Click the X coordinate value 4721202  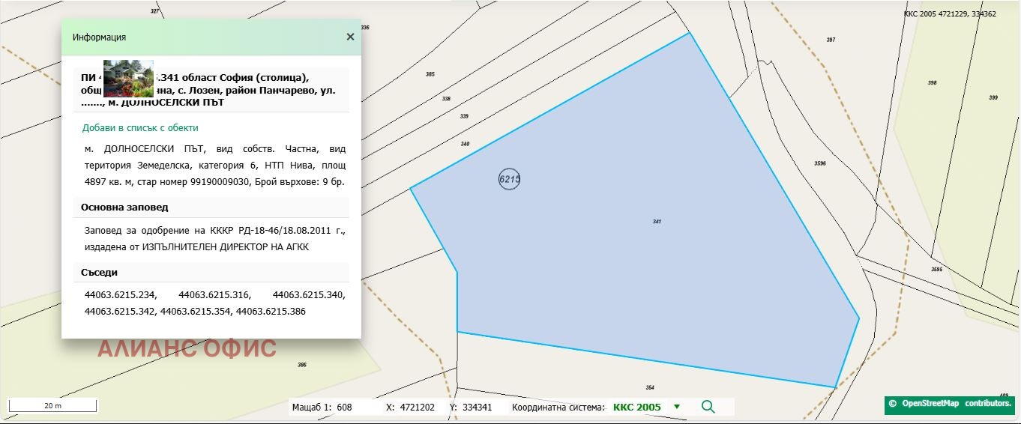tap(418, 408)
